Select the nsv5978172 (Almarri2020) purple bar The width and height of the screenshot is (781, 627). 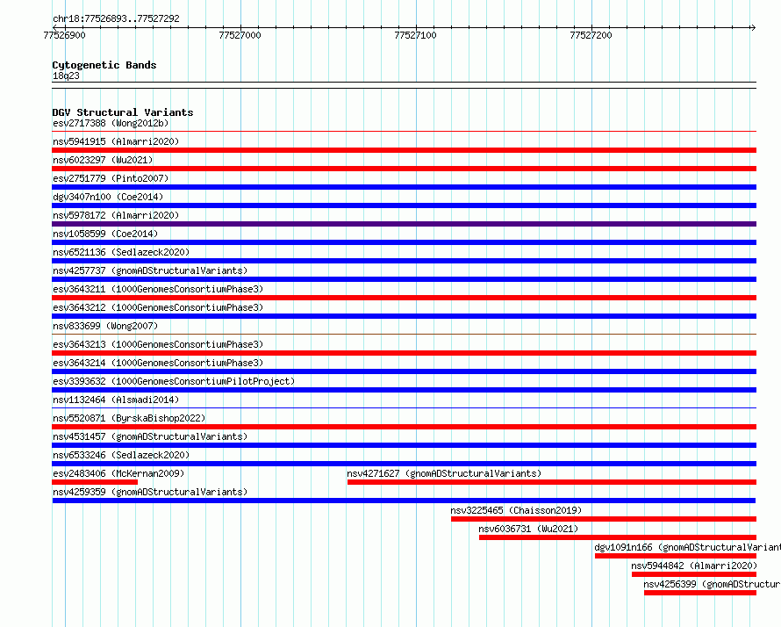point(404,224)
